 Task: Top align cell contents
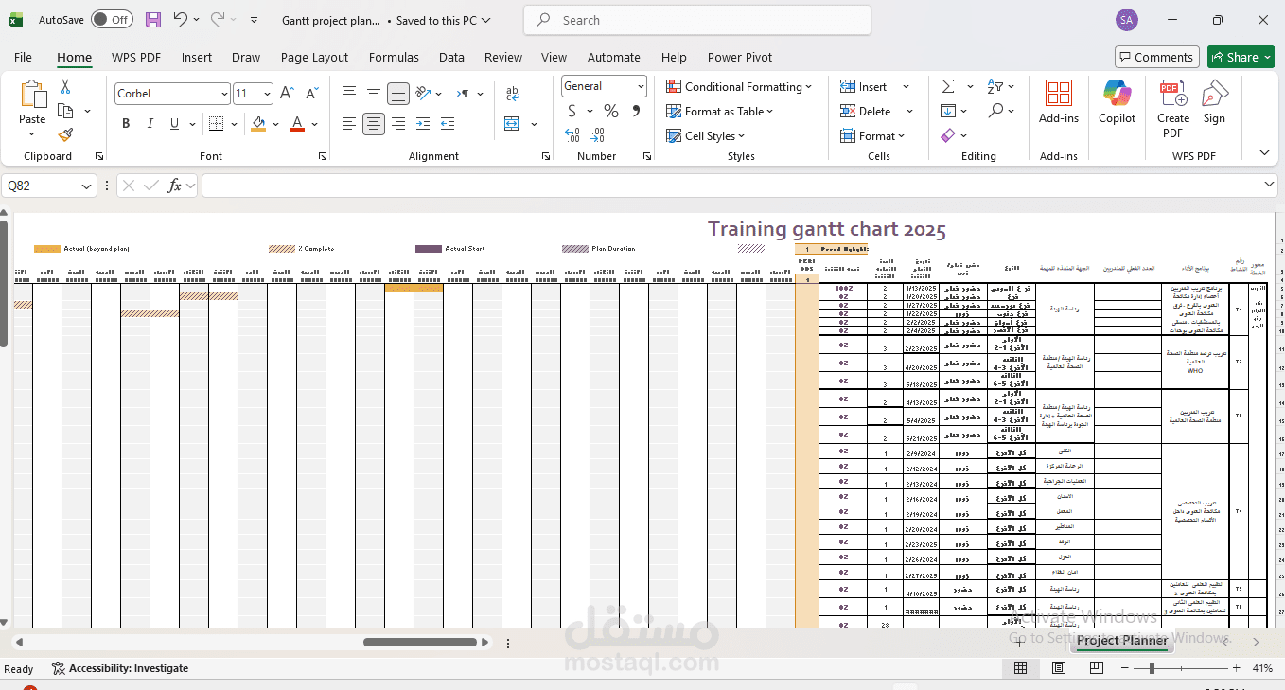pos(349,93)
